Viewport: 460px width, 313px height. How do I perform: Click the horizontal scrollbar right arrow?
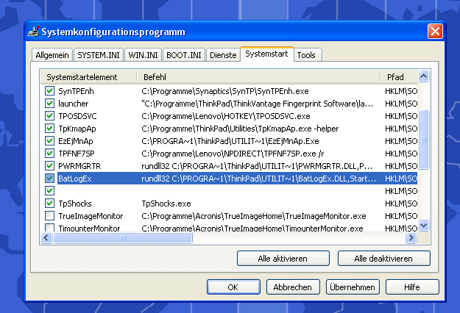411,238
